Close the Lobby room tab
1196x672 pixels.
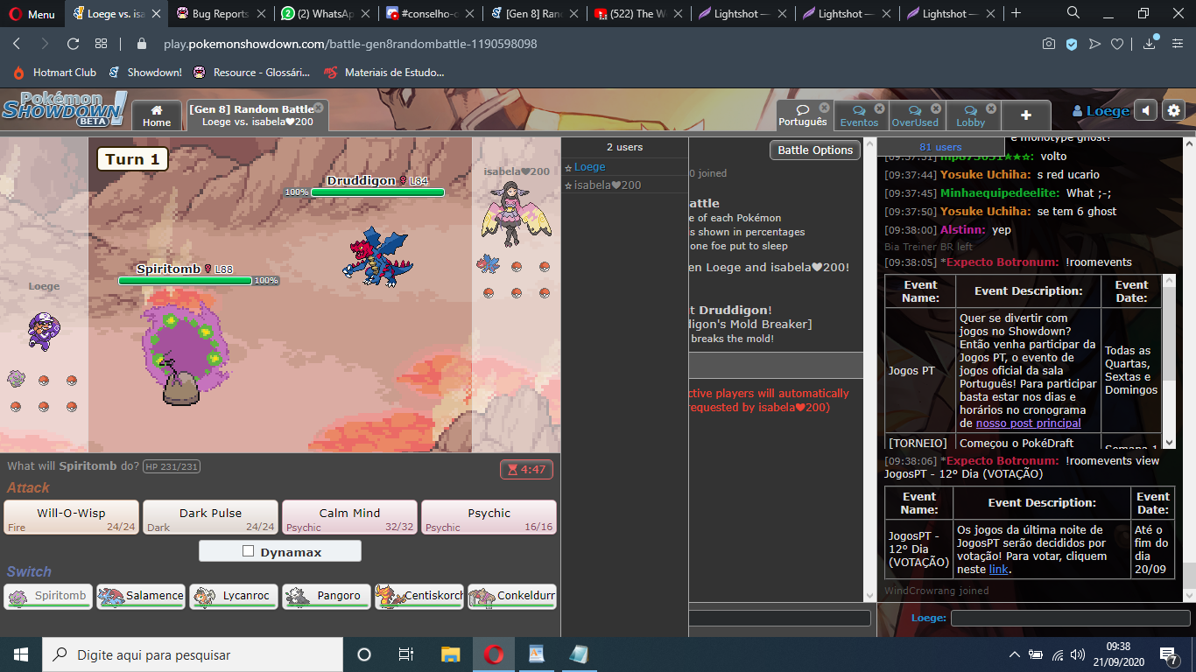click(x=991, y=108)
